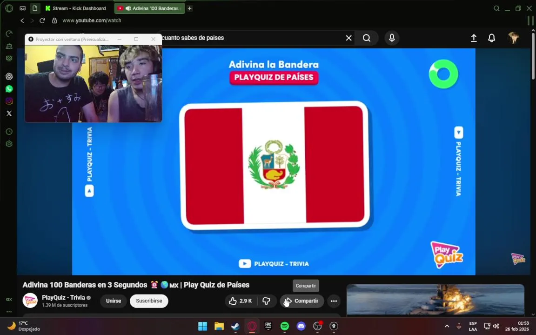Open X (Twitter) in the sidebar
This screenshot has width=536, height=335.
(9, 113)
